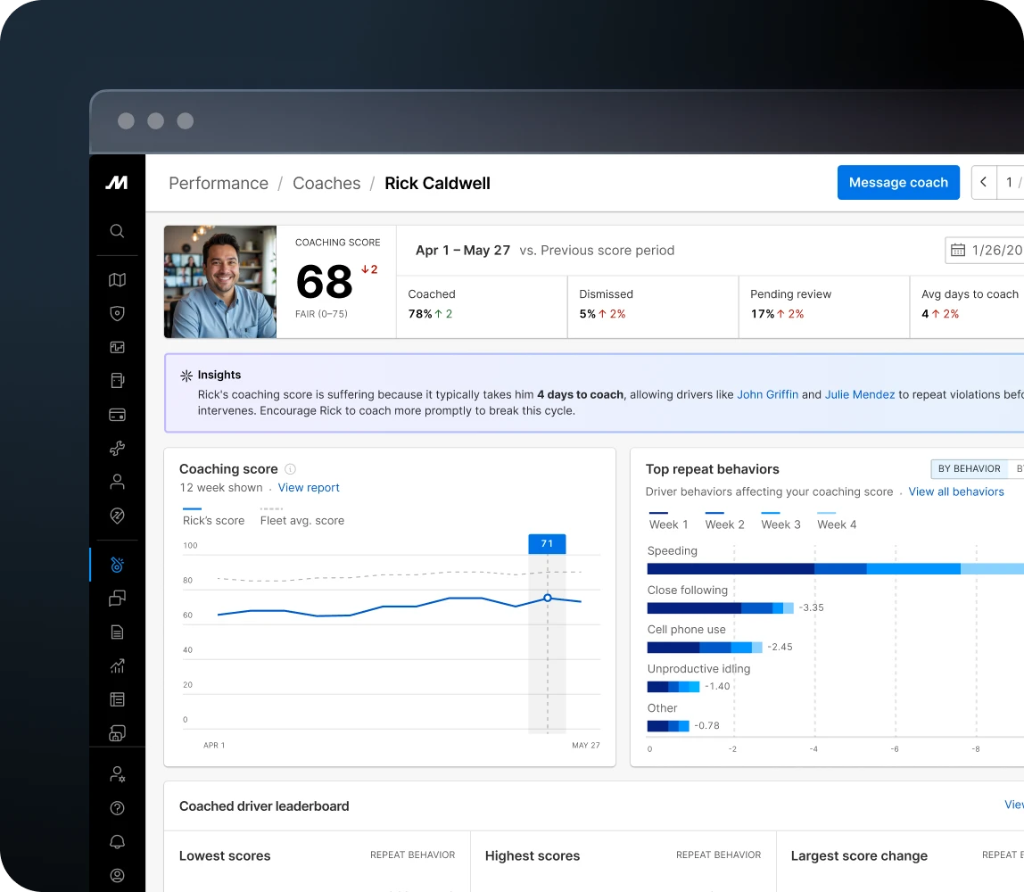Open admin user settings icon
Viewport: 1024px width, 892px height.
tap(117, 773)
